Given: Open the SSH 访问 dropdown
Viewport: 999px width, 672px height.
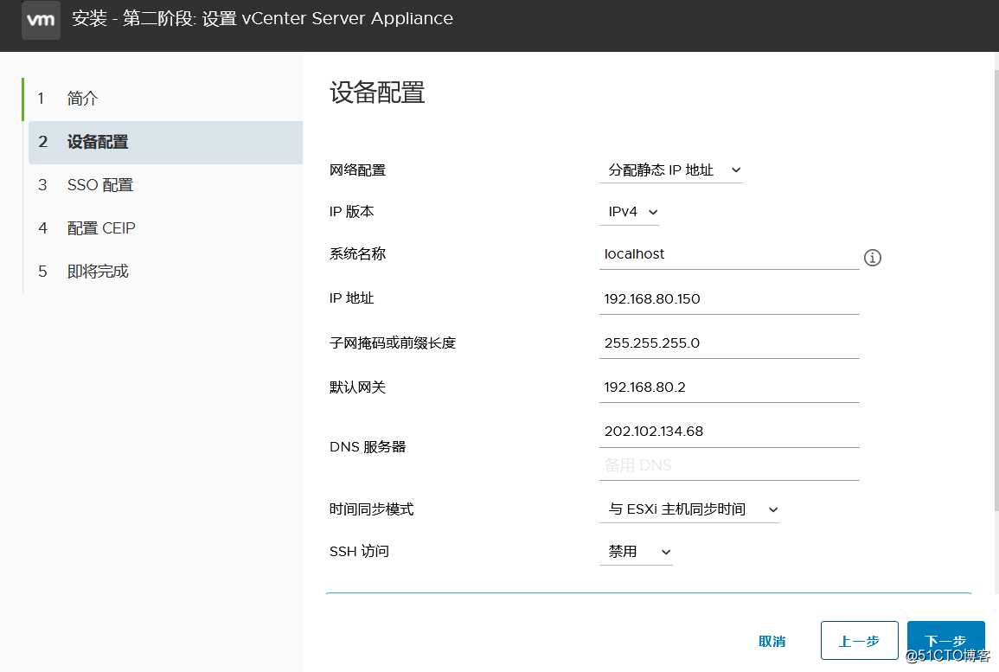Looking at the screenshot, I should click(636, 552).
